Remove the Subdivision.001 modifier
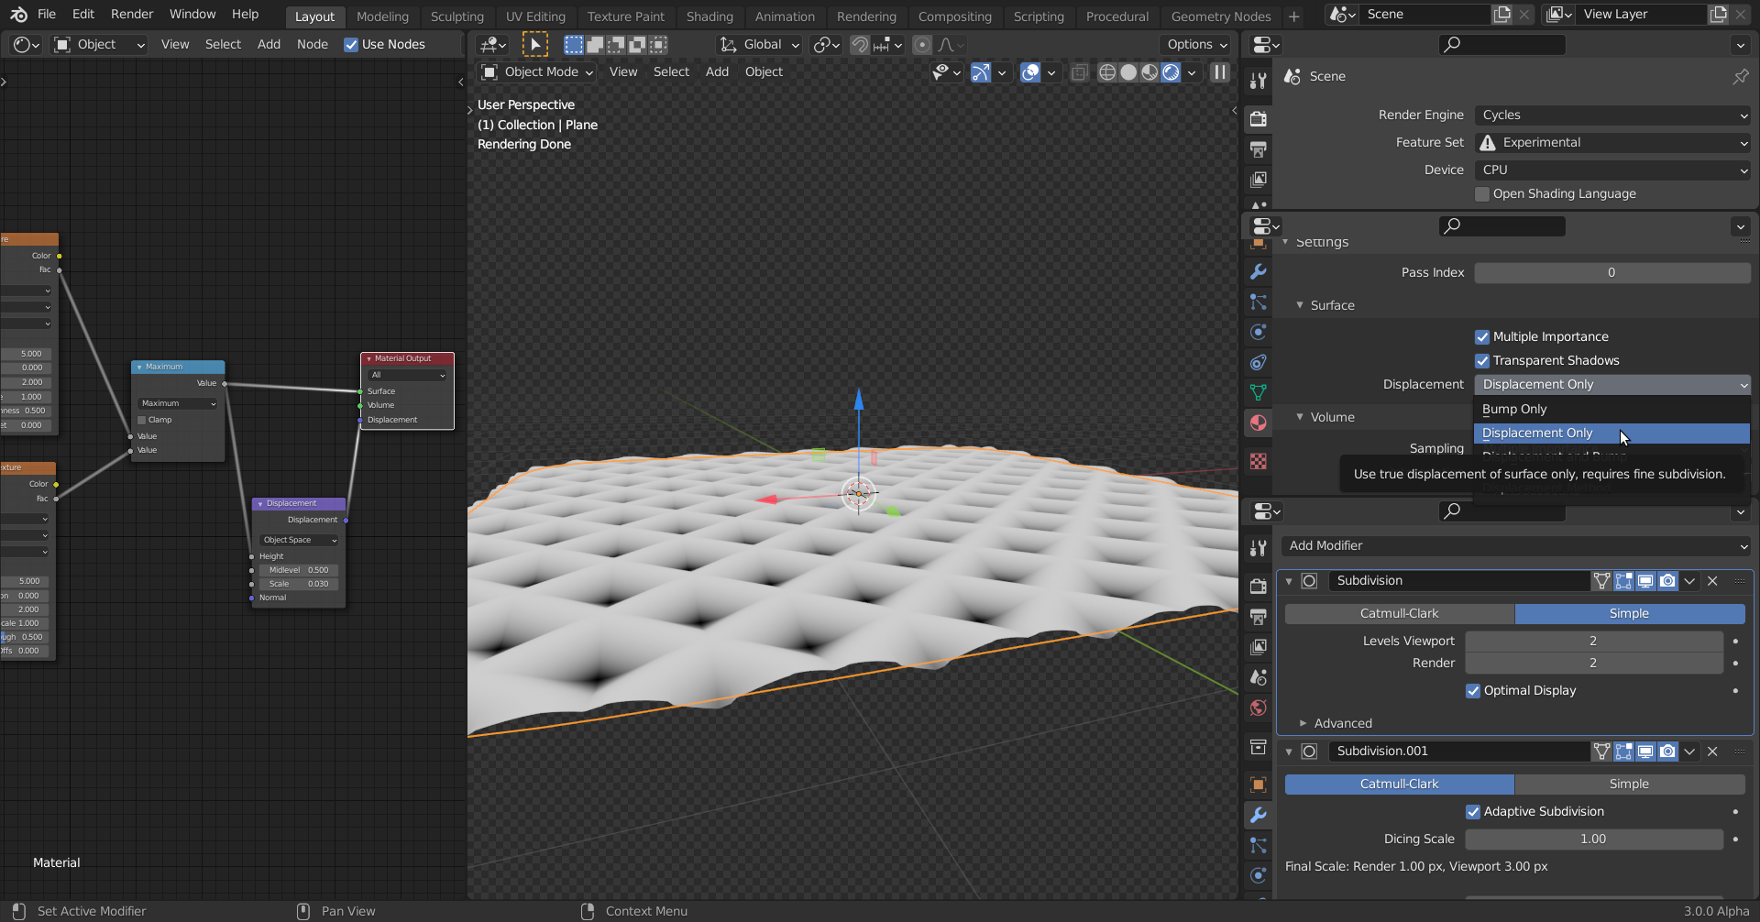The image size is (1760, 922). click(x=1712, y=752)
